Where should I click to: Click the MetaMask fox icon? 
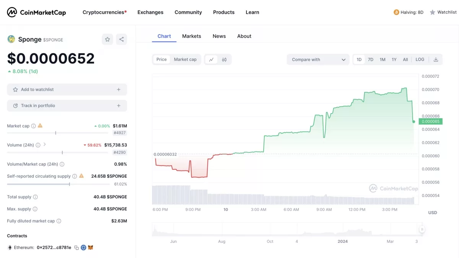pyautogui.click(x=91, y=248)
